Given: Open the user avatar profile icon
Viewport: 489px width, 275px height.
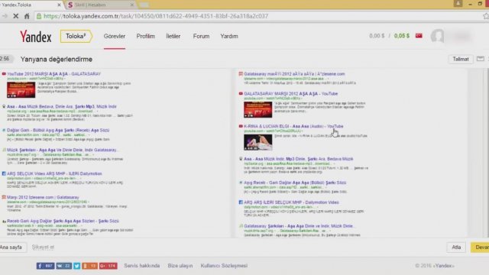Looking at the screenshot, I should click(x=437, y=36).
